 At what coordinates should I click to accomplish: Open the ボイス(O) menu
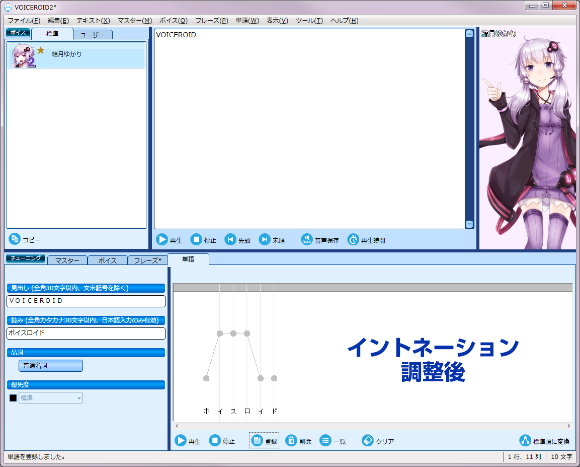(x=174, y=21)
